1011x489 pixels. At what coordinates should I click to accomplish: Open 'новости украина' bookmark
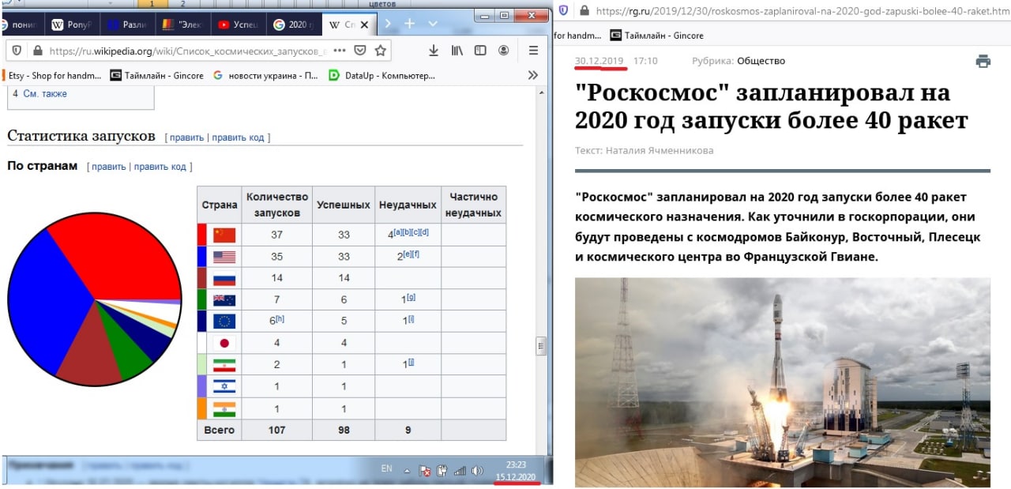265,76
